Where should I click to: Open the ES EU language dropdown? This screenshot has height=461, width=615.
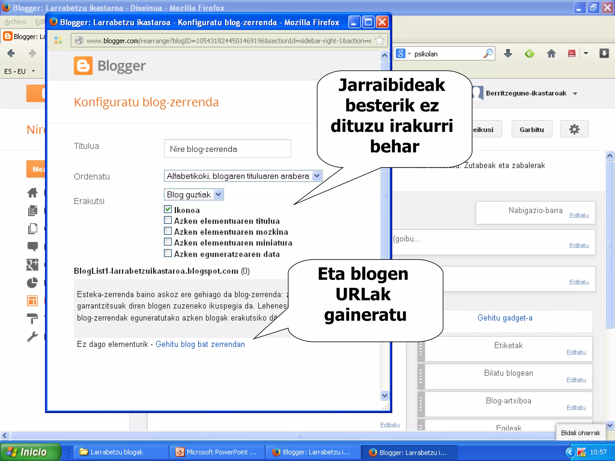pyautogui.click(x=33, y=71)
